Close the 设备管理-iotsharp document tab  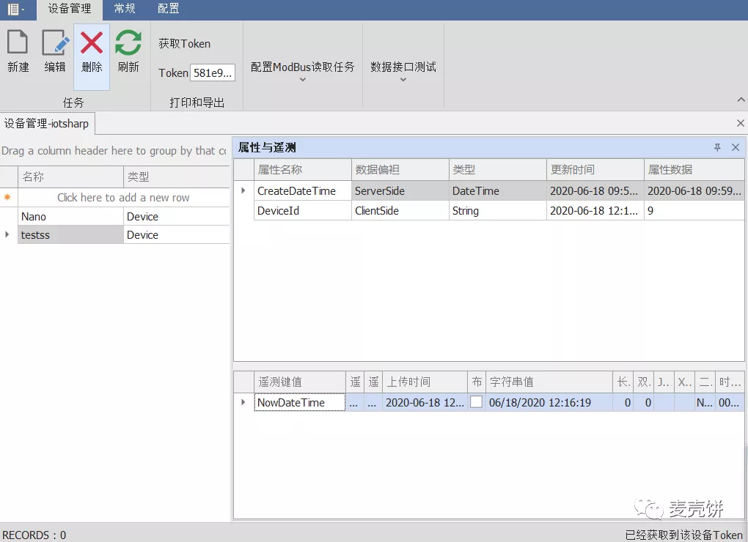pos(741,123)
